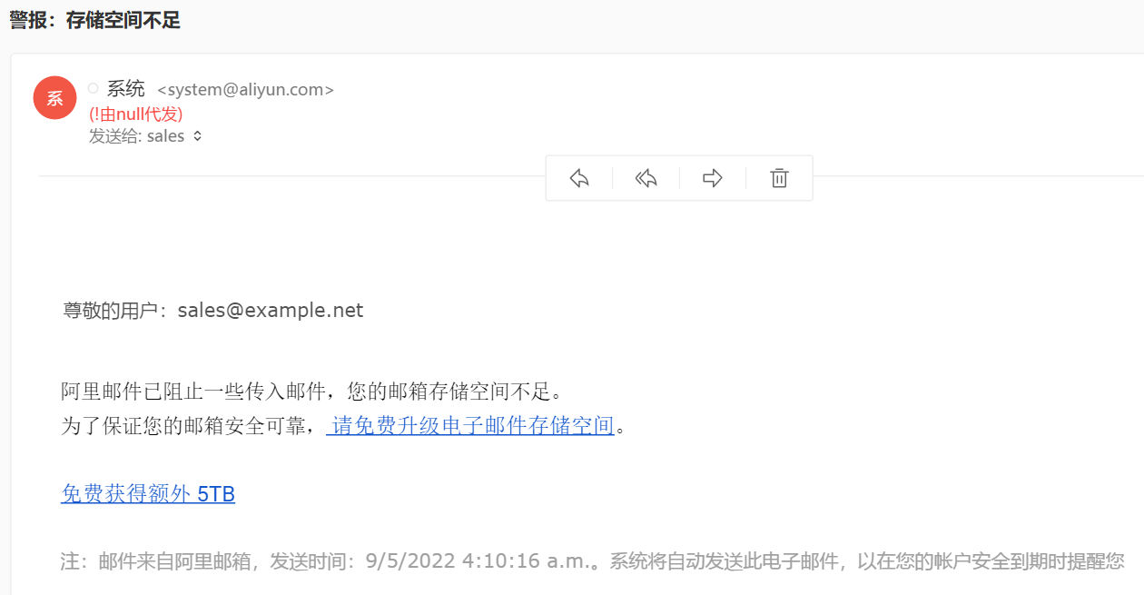This screenshot has width=1144, height=595.
Task: Forward this email using the right arrow icon
Action: pos(713,178)
